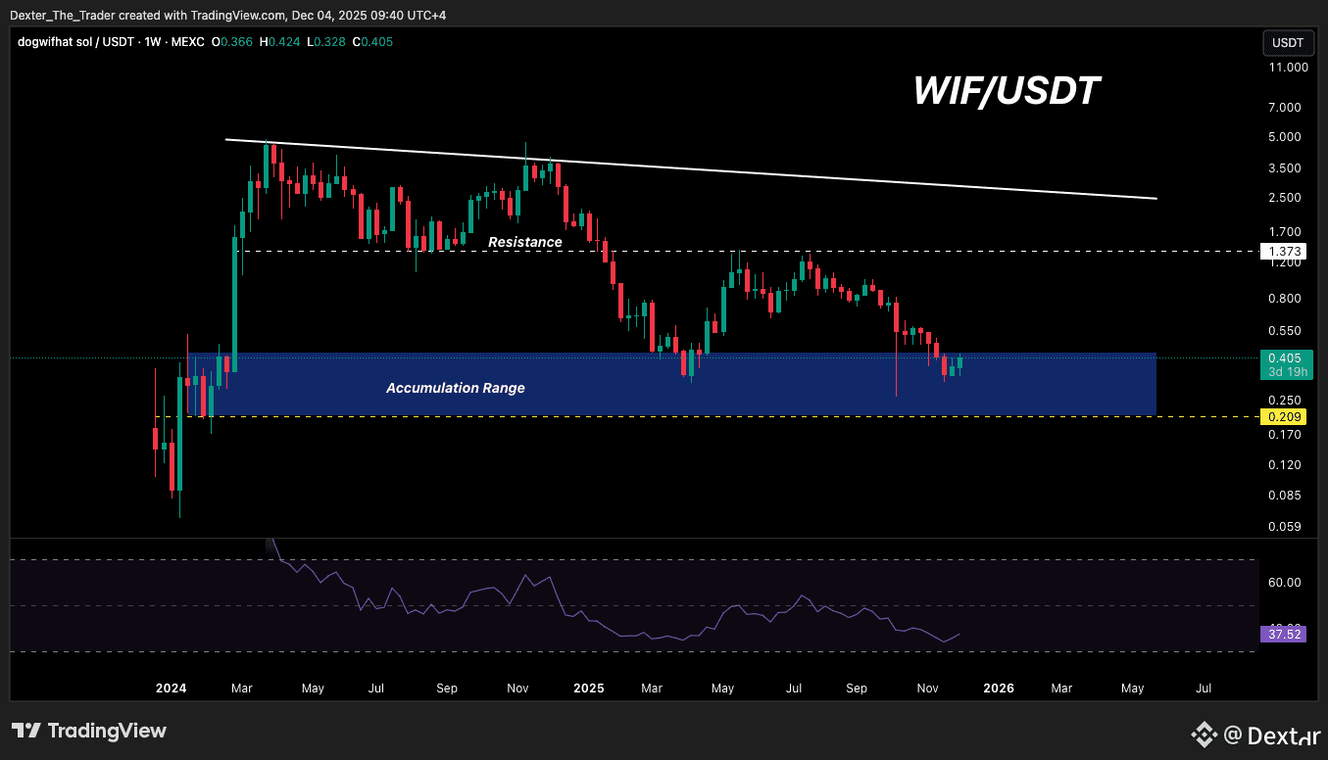
Task: Select the large WIF/USDT title annotation
Action: click(1007, 91)
